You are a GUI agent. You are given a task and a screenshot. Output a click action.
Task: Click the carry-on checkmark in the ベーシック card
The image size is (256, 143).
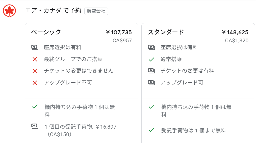[35, 107]
